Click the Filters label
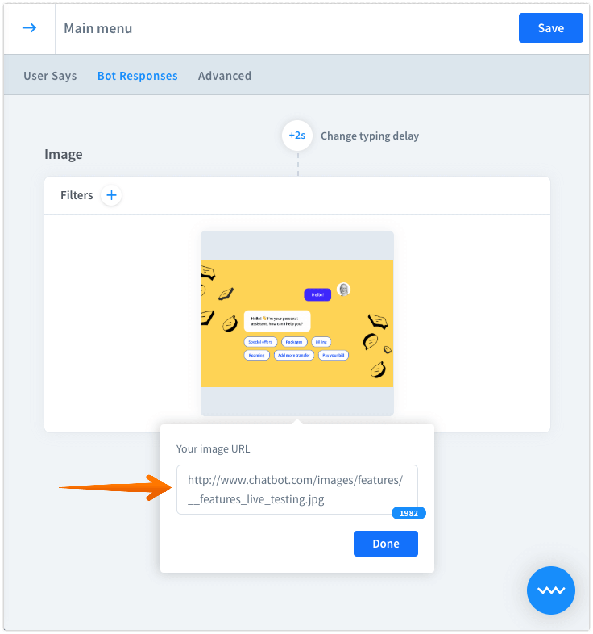 click(77, 195)
